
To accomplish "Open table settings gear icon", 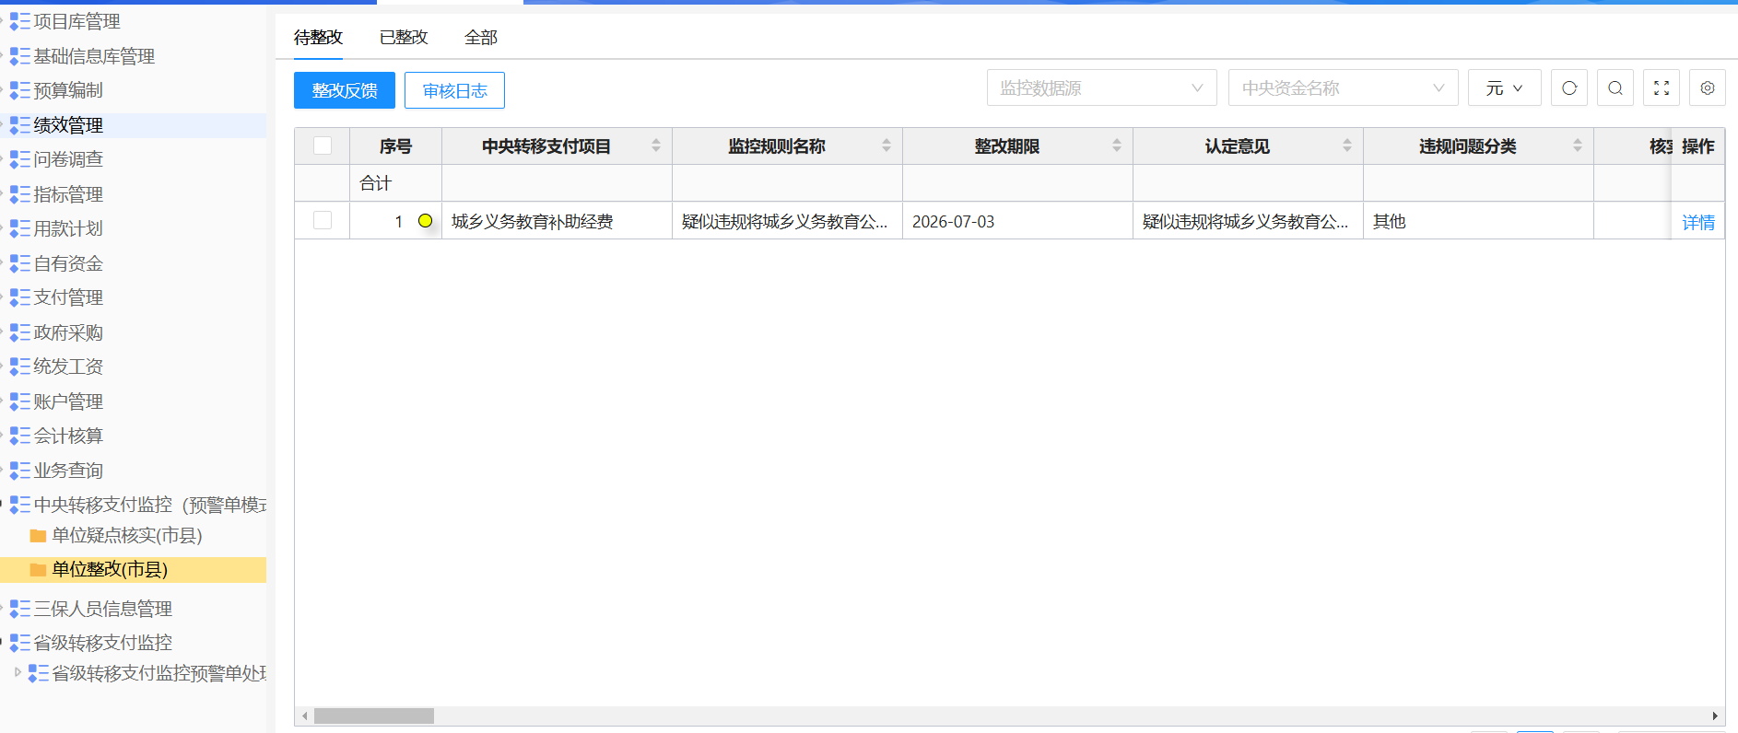I will [x=1708, y=88].
